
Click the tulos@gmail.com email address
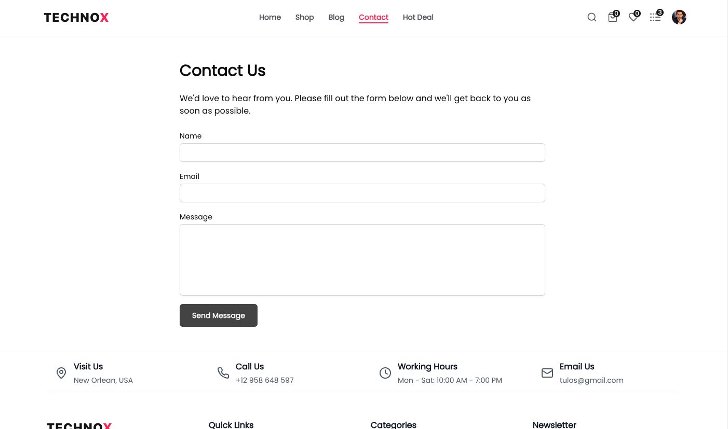point(591,380)
